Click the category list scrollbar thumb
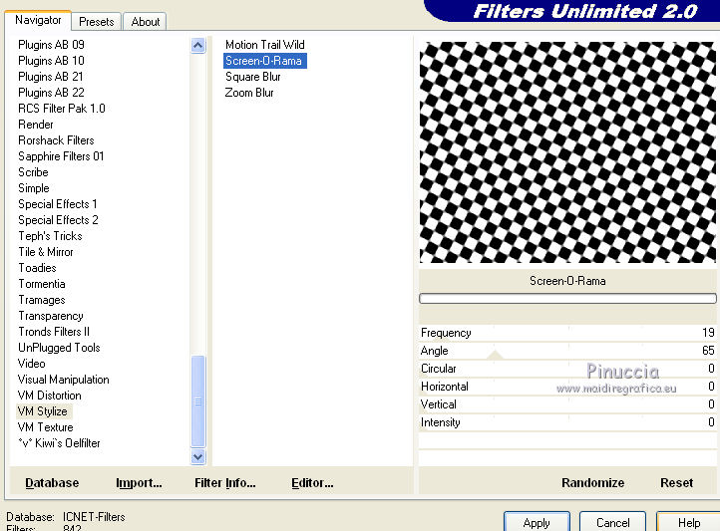 tap(197, 401)
